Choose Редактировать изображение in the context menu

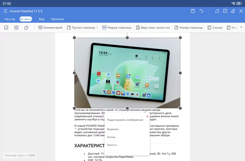pos(125,120)
